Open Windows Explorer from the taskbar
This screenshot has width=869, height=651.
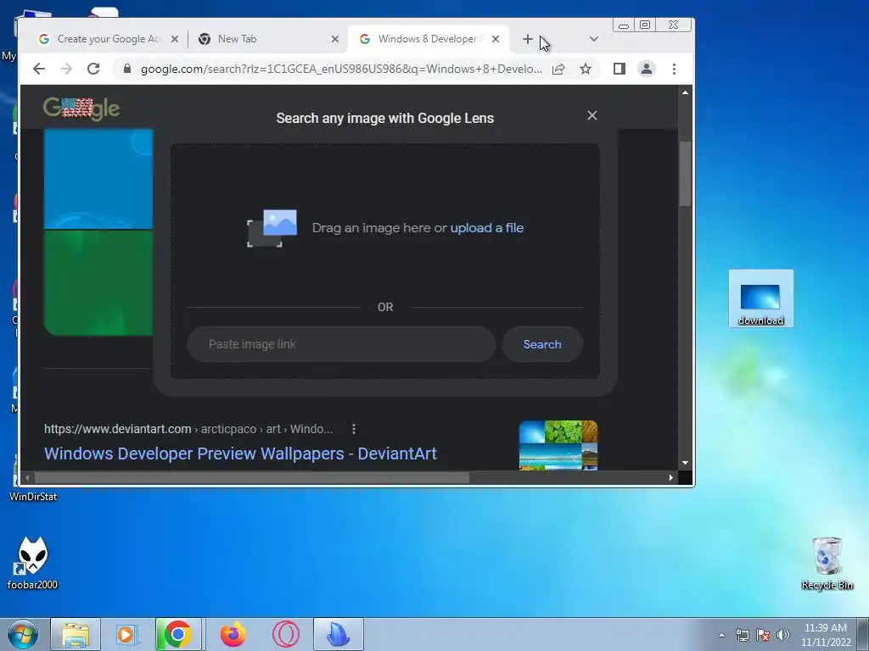pos(76,634)
